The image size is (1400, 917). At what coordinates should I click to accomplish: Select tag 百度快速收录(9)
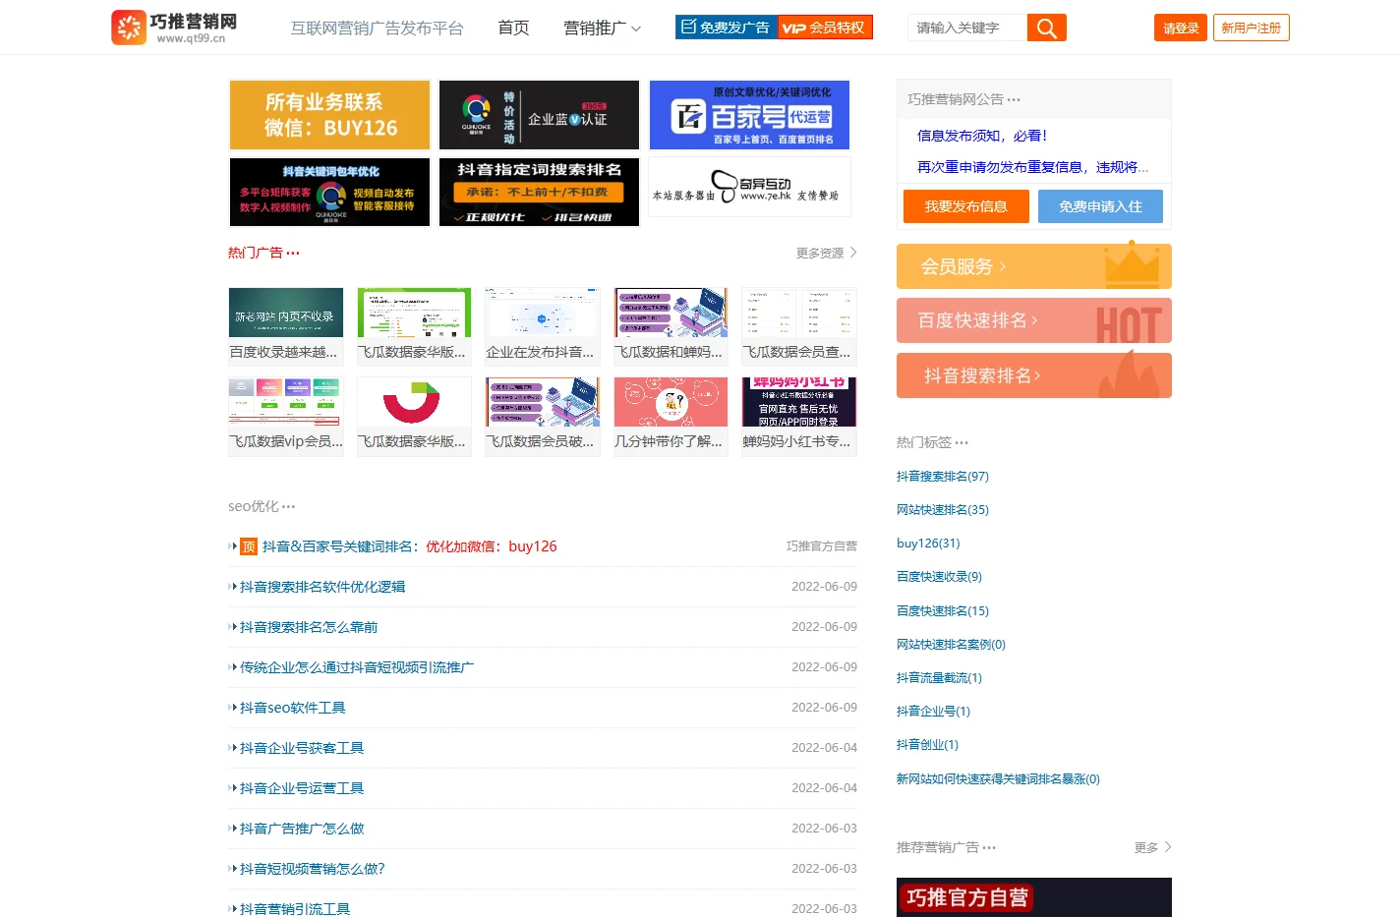coord(939,577)
